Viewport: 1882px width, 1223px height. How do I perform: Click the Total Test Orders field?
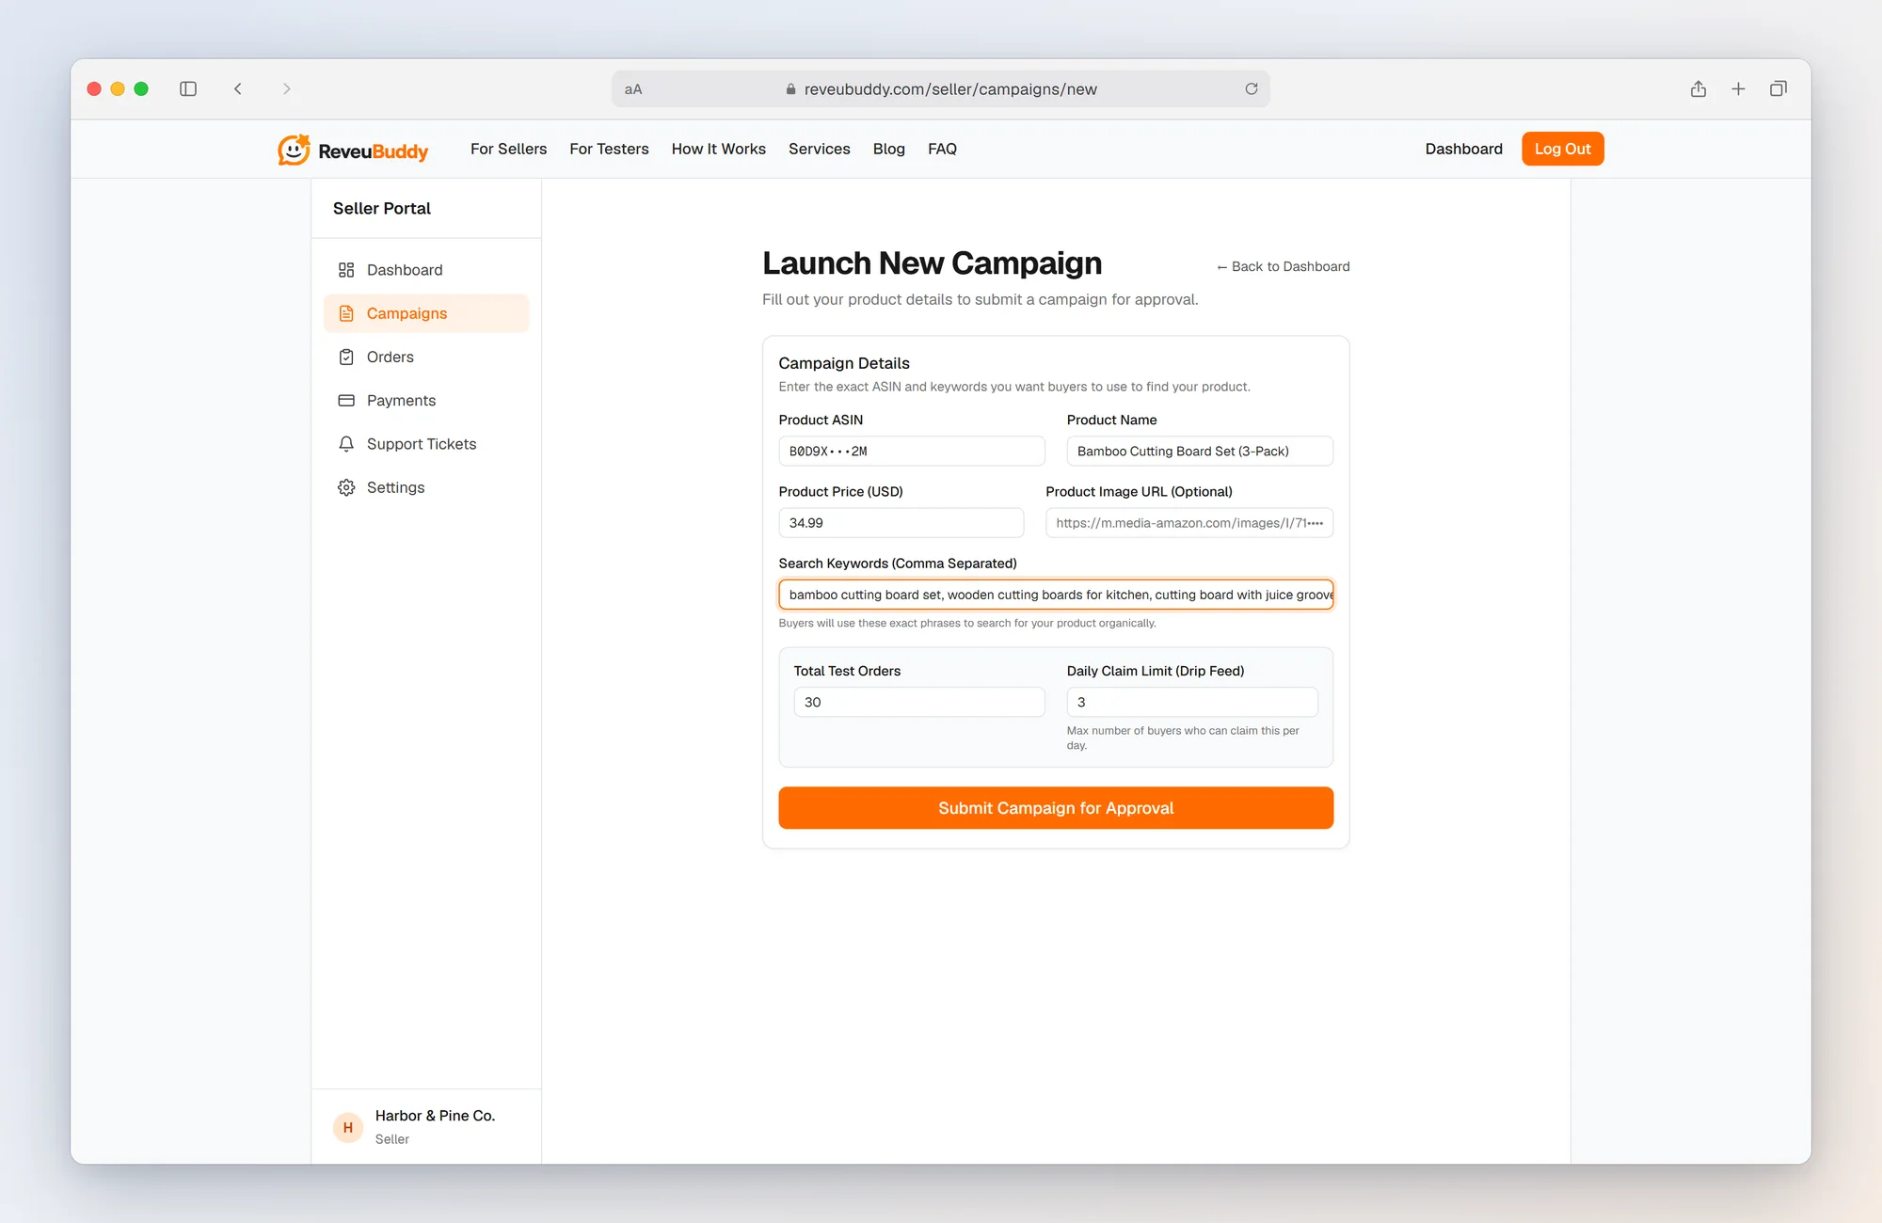(919, 702)
